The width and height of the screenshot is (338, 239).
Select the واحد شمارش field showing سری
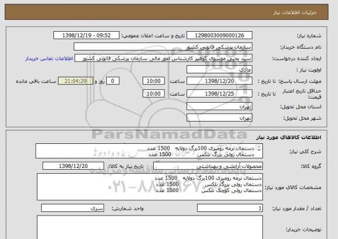coord(72,208)
